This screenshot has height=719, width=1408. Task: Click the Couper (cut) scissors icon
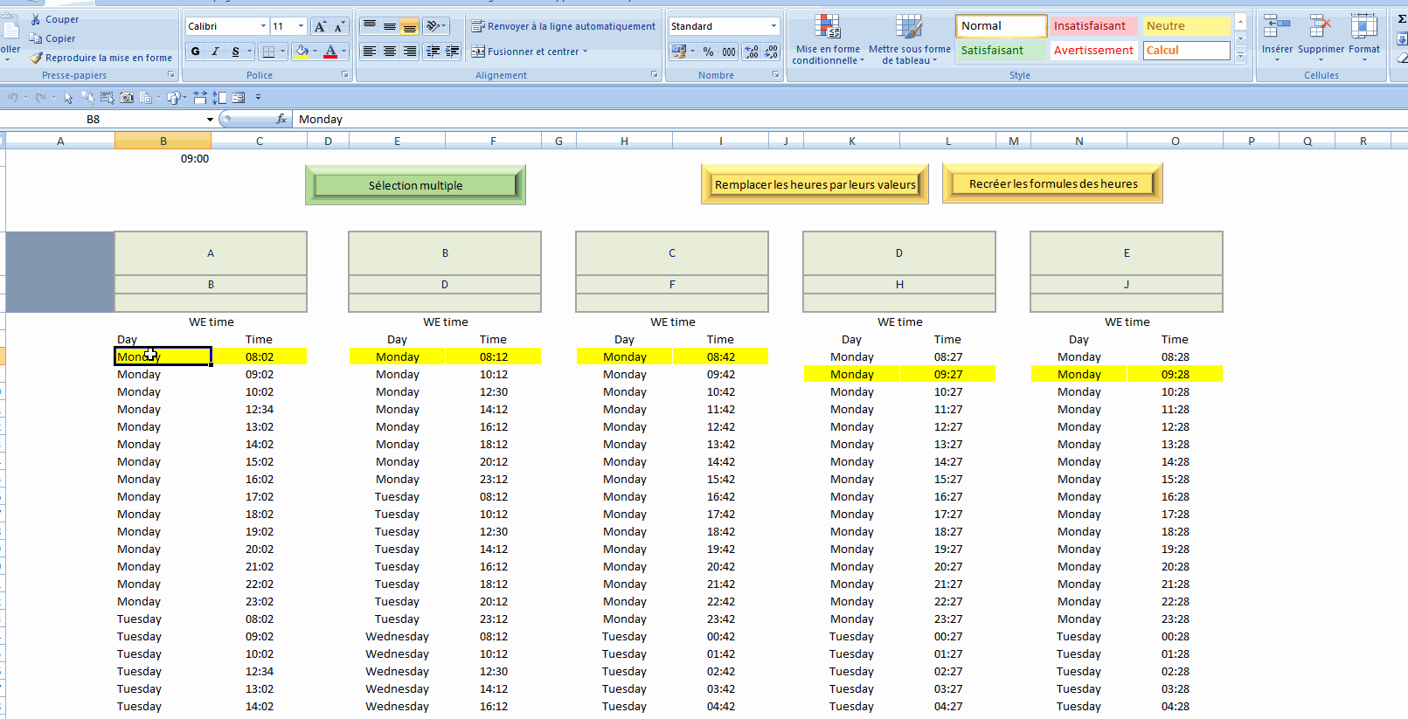tap(36, 19)
